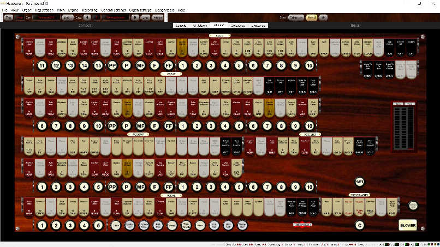Switch to the Crescendo tab
This screenshot has width=440, height=247.
tap(238, 25)
